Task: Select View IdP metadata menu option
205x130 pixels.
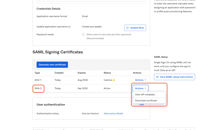Action: 145,95
